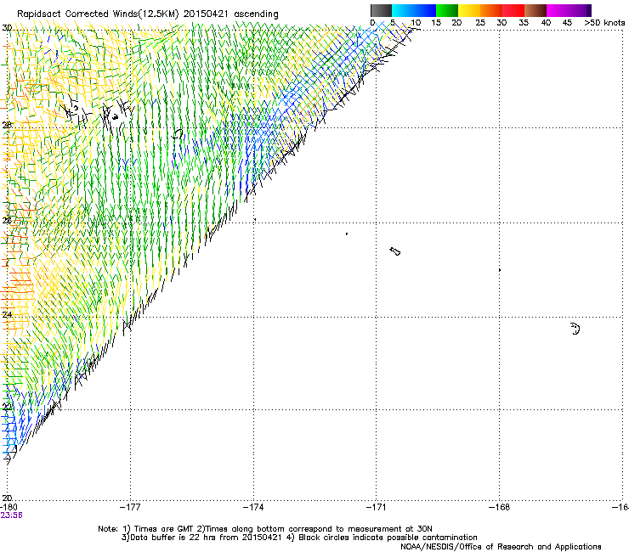The width and height of the screenshot is (629, 552).
Task: Select the green 15 knots legend color
Action: (447, 10)
